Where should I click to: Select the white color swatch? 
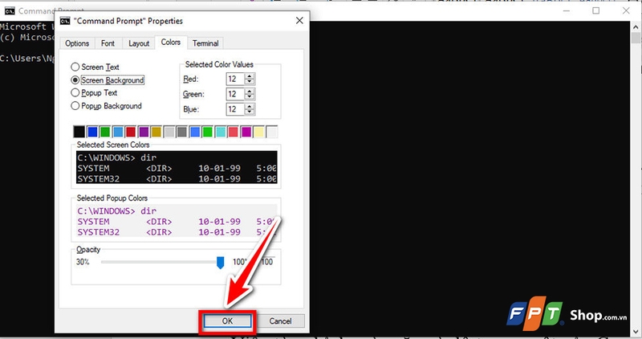pos(272,132)
